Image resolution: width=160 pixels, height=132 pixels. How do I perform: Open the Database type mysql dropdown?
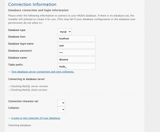[64, 32]
